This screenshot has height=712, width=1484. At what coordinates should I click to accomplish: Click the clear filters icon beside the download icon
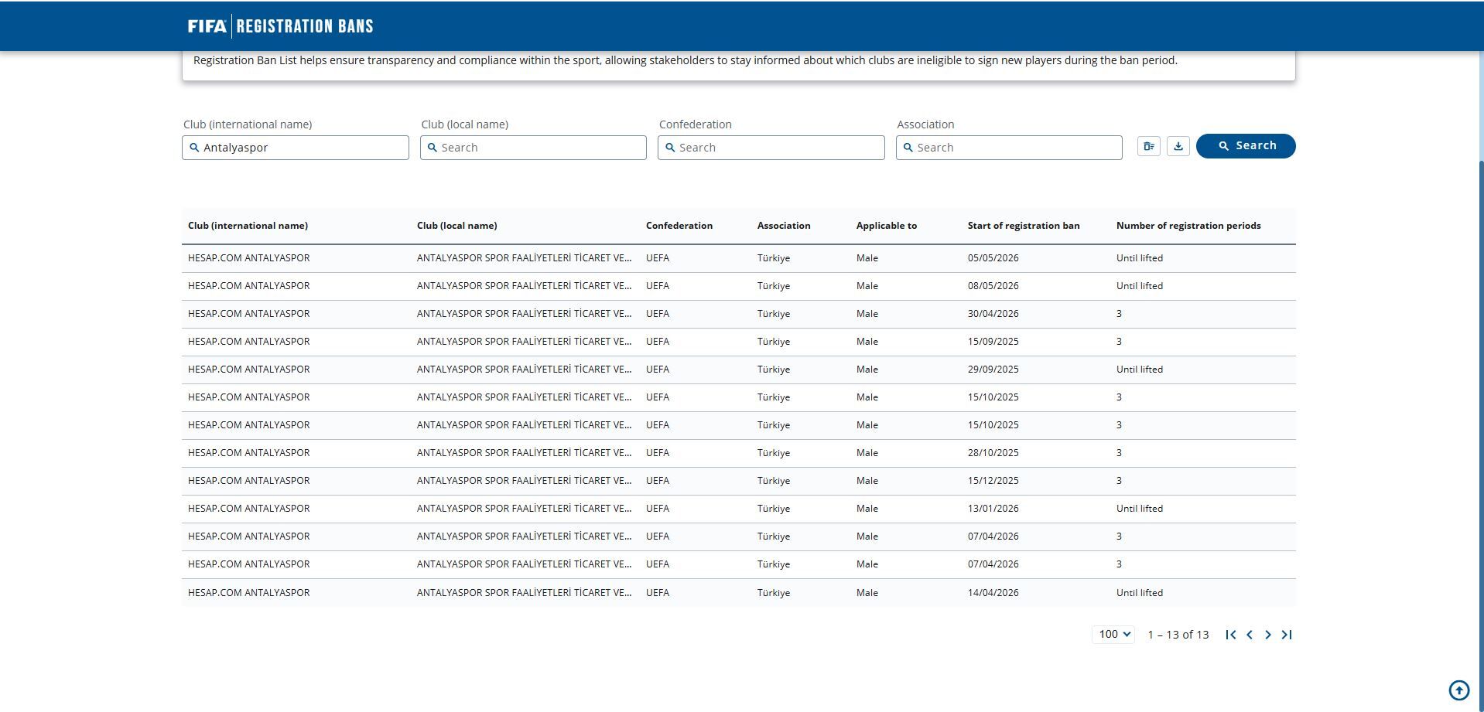pyautogui.click(x=1149, y=146)
